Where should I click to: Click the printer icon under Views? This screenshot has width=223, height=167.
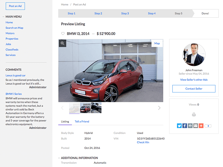pyautogui.click(x=194, y=114)
